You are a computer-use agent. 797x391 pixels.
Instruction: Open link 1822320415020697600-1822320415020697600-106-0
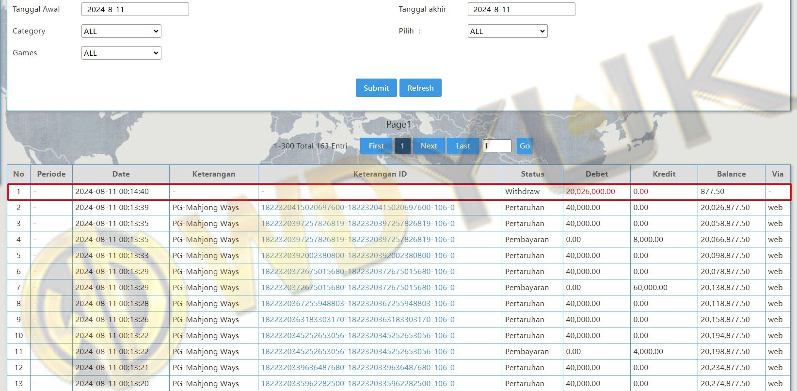tap(358, 207)
